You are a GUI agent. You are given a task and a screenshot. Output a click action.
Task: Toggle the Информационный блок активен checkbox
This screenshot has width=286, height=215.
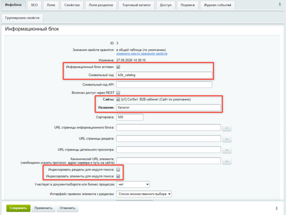pyautogui.click(x=118, y=67)
